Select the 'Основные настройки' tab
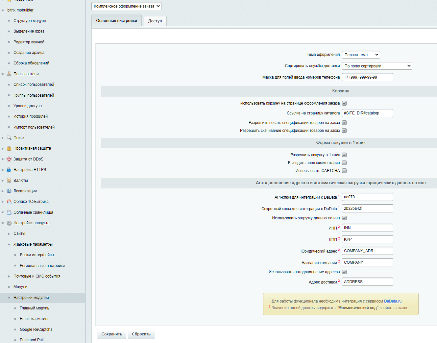Viewport: 437px width, 343px height. point(116,21)
